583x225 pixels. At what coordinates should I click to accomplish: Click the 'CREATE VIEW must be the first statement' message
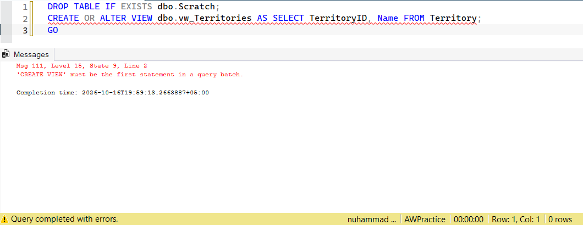130,75
